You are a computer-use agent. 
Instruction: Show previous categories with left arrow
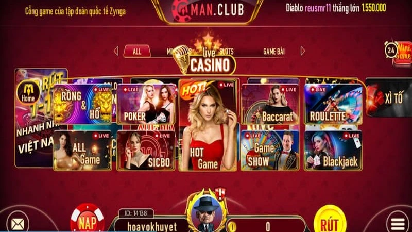click(116, 51)
